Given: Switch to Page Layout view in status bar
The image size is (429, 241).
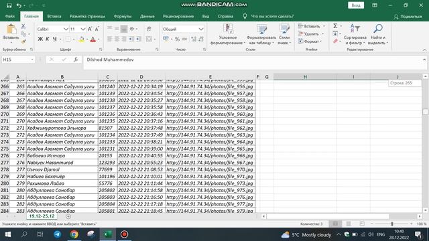Looking at the screenshot, I should (349, 224).
